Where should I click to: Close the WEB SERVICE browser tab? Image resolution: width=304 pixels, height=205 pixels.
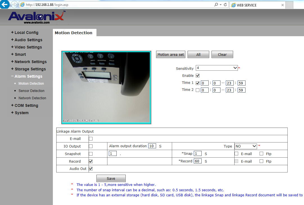pos(283,5)
